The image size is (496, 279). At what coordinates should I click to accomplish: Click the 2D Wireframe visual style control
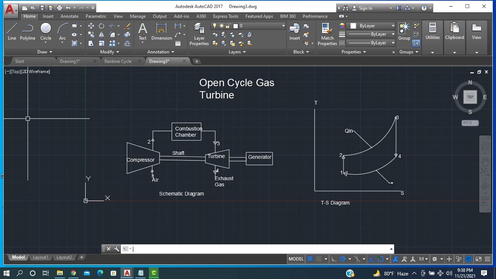tap(35, 71)
